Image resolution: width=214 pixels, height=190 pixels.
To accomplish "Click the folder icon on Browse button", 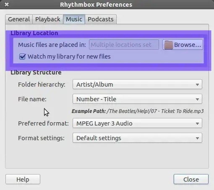I will [x=169, y=45].
